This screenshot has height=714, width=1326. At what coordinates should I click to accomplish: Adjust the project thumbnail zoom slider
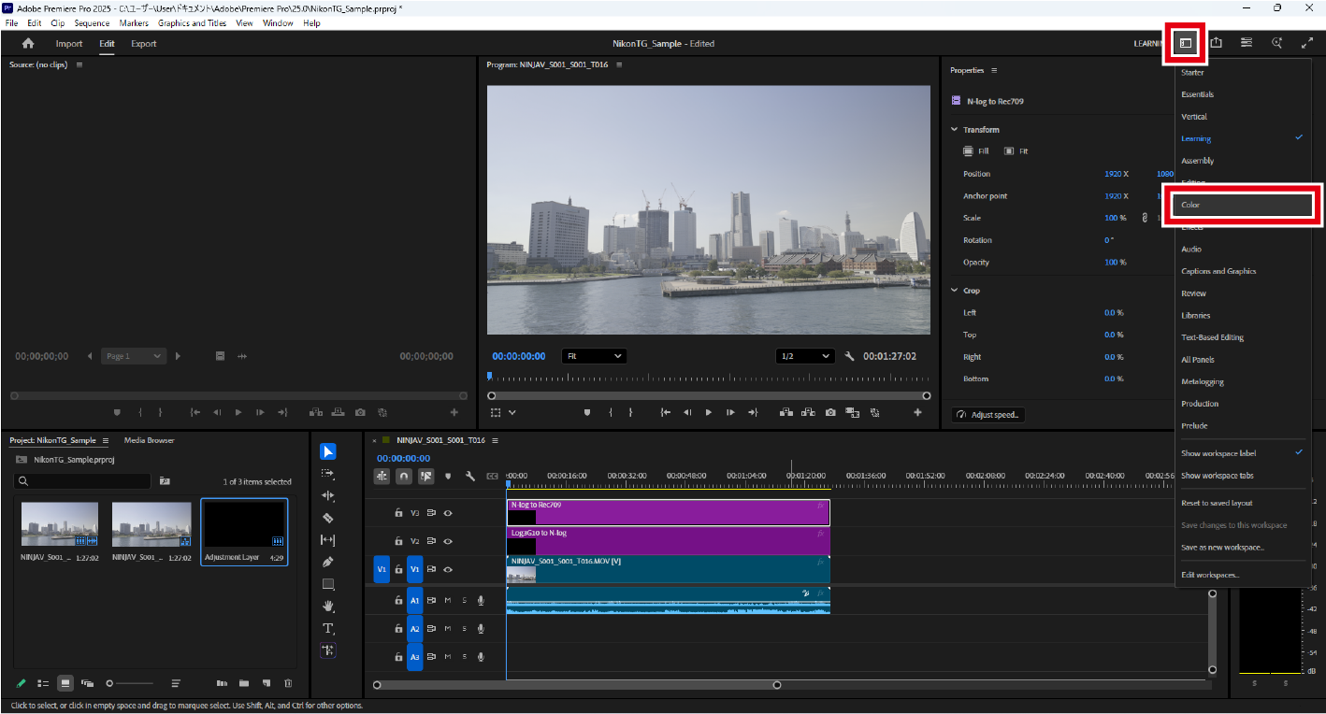point(110,683)
